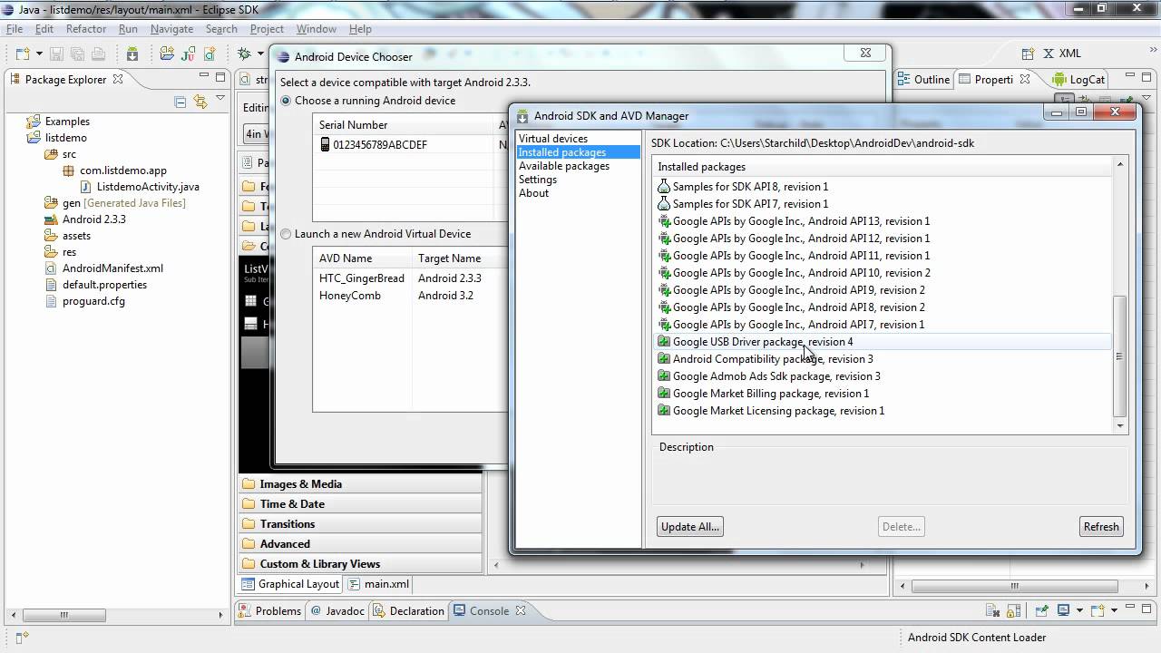Expand the Images & Media palette folder
1161x653 pixels.
coord(360,484)
